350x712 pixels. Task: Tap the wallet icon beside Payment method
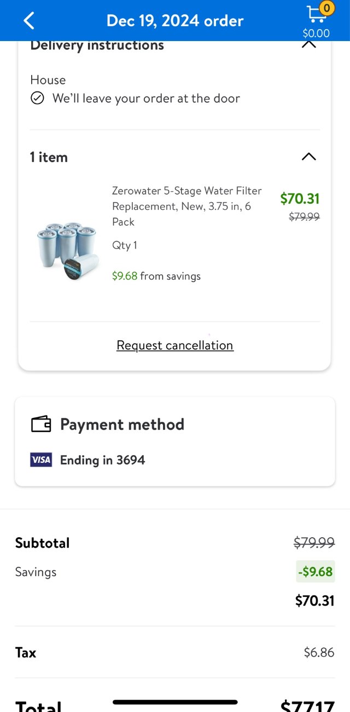coord(41,424)
